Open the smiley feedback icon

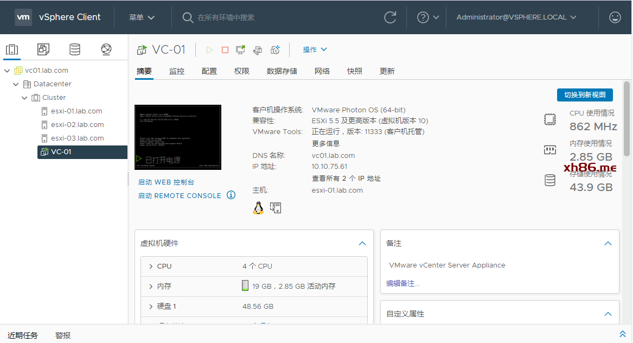(x=615, y=17)
